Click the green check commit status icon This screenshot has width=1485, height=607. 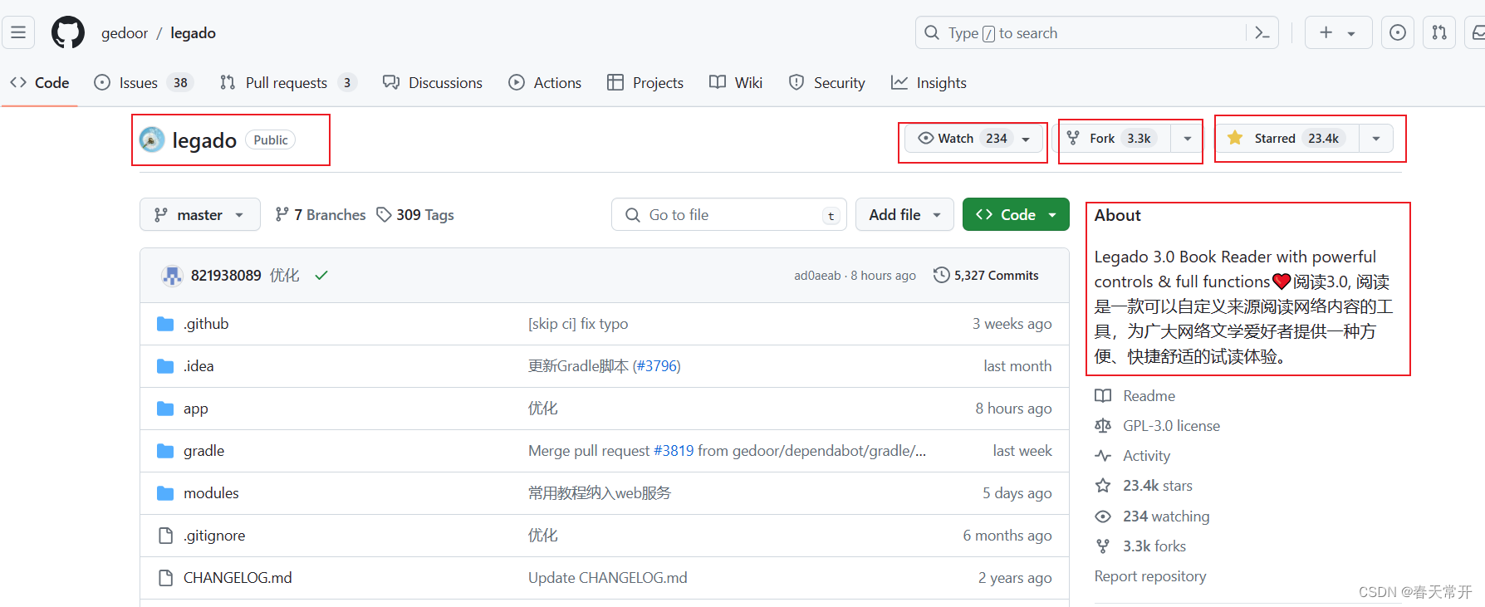[321, 276]
